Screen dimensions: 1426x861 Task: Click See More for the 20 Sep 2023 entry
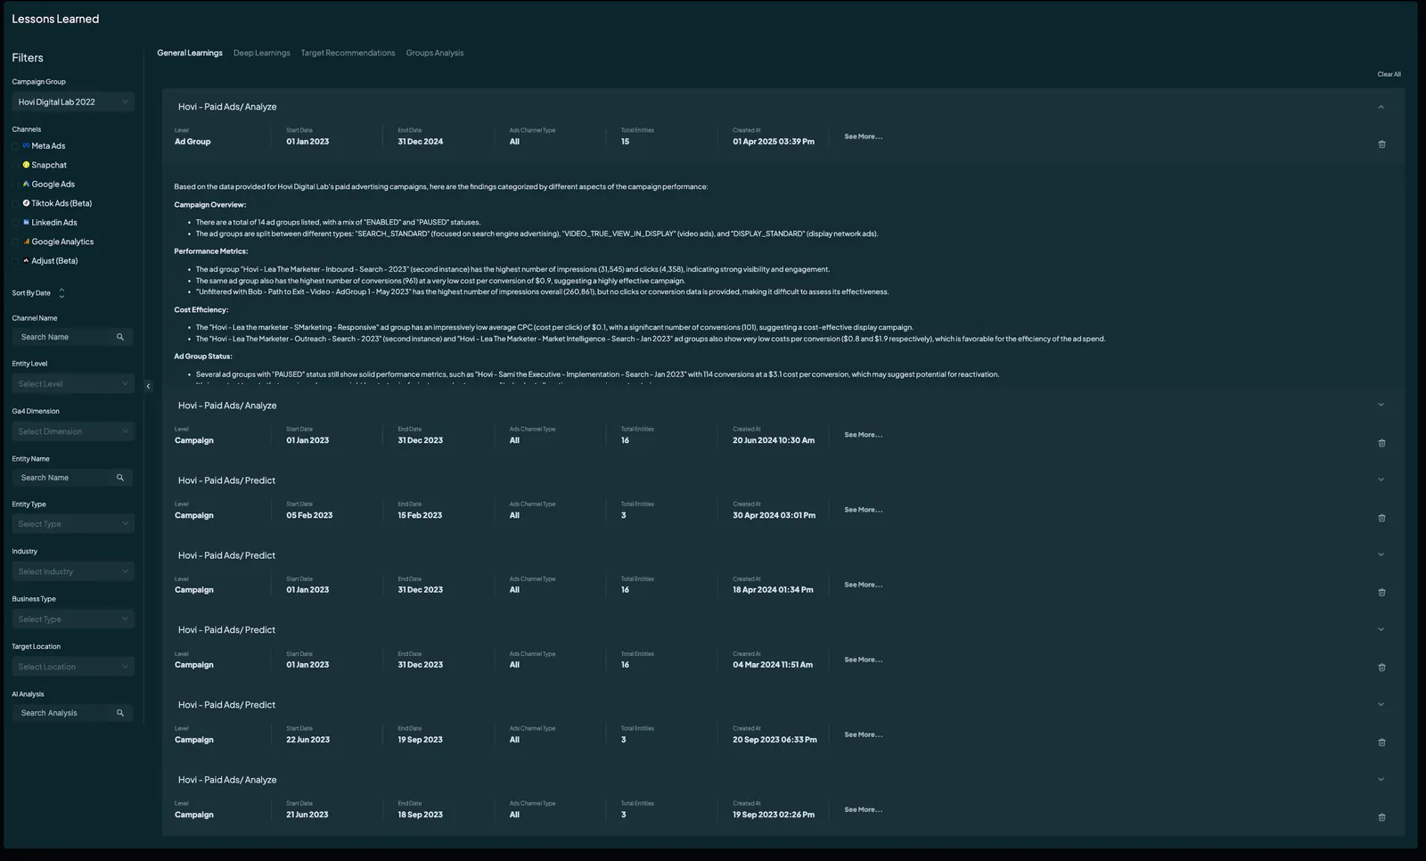(x=863, y=734)
